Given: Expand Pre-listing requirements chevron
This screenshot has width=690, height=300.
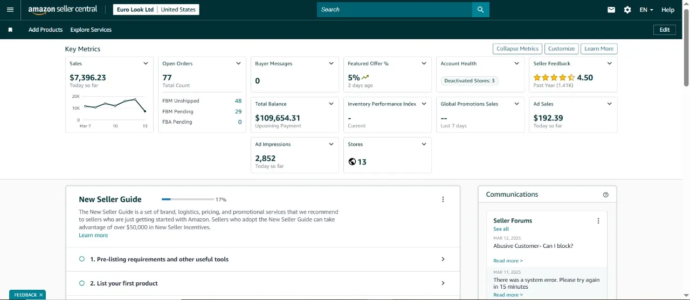Looking at the screenshot, I should pos(443,259).
